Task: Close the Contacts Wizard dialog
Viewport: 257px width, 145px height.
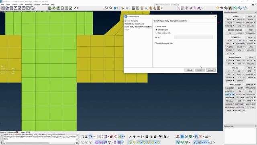Action: coord(215,17)
